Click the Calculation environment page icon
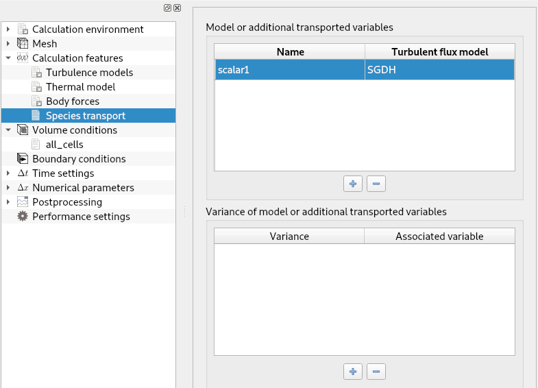 click(x=23, y=29)
